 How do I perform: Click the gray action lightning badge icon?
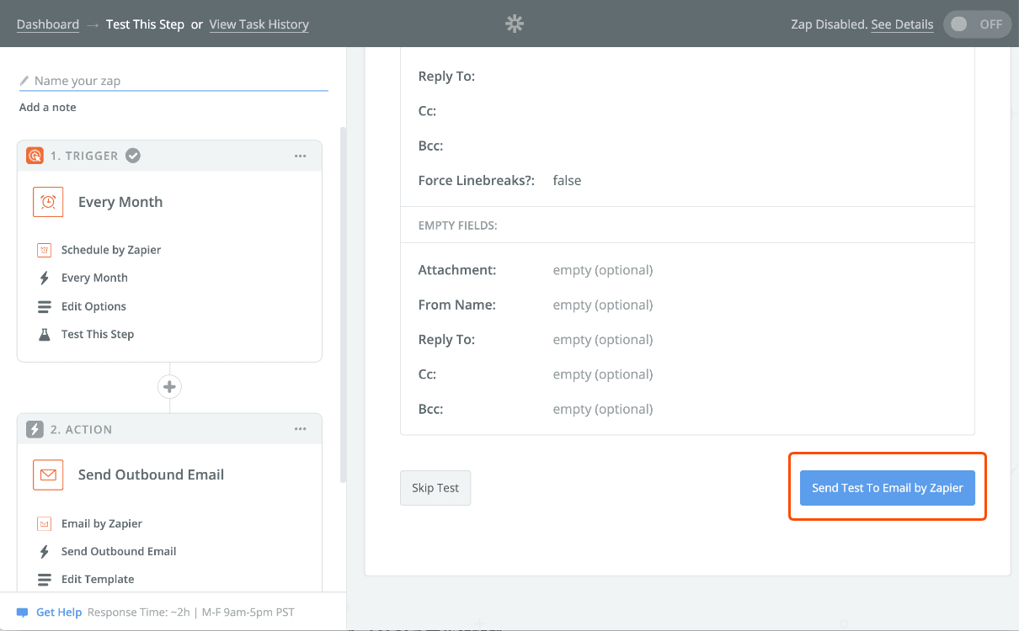pyautogui.click(x=35, y=429)
